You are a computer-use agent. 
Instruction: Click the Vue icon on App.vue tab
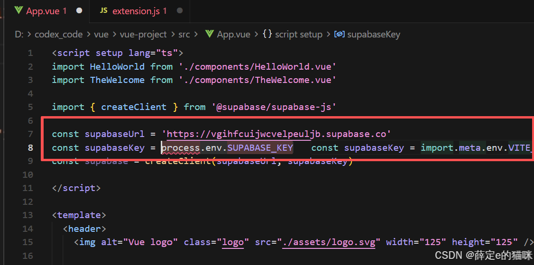click(x=18, y=11)
